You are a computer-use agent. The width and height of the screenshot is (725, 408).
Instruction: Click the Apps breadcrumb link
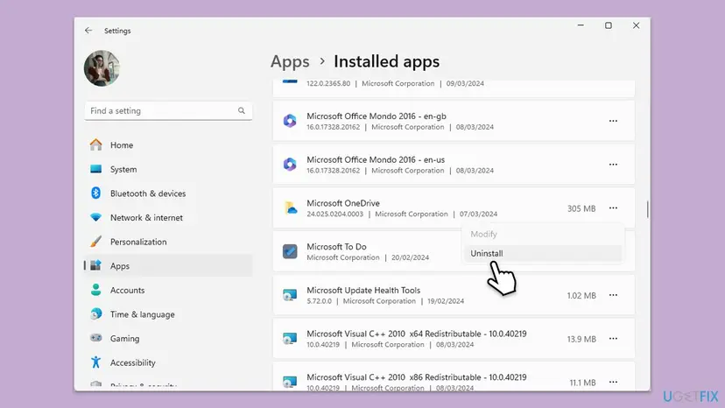(290, 61)
